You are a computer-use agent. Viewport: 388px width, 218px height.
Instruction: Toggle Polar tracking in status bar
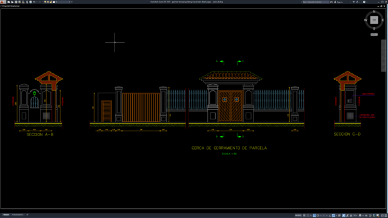[318, 216]
